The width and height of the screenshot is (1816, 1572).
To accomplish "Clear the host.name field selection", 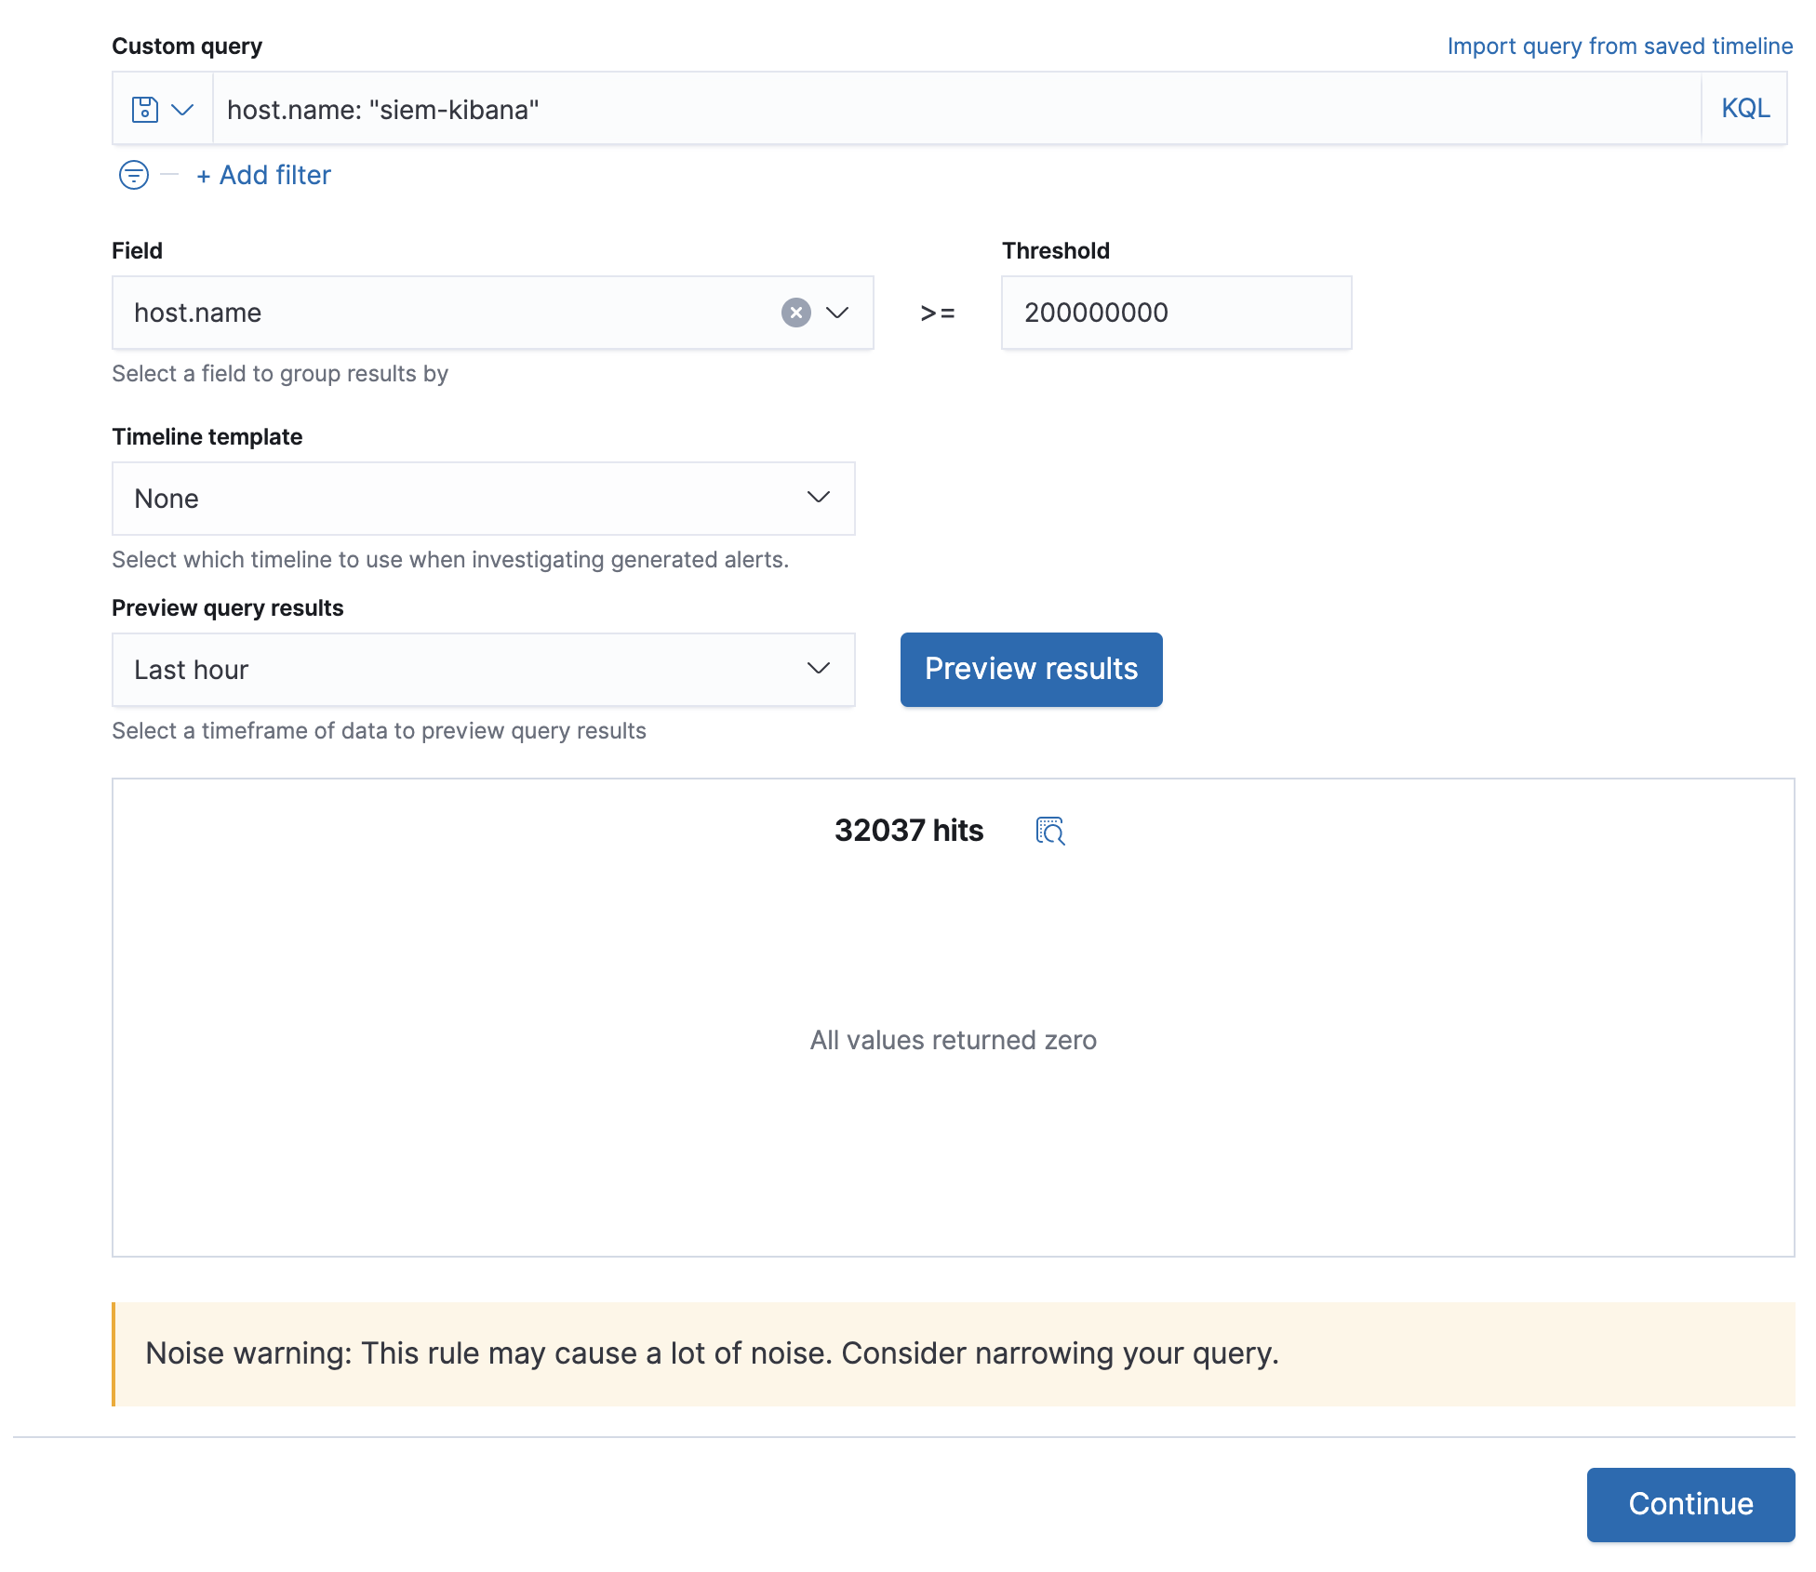I will click(795, 313).
